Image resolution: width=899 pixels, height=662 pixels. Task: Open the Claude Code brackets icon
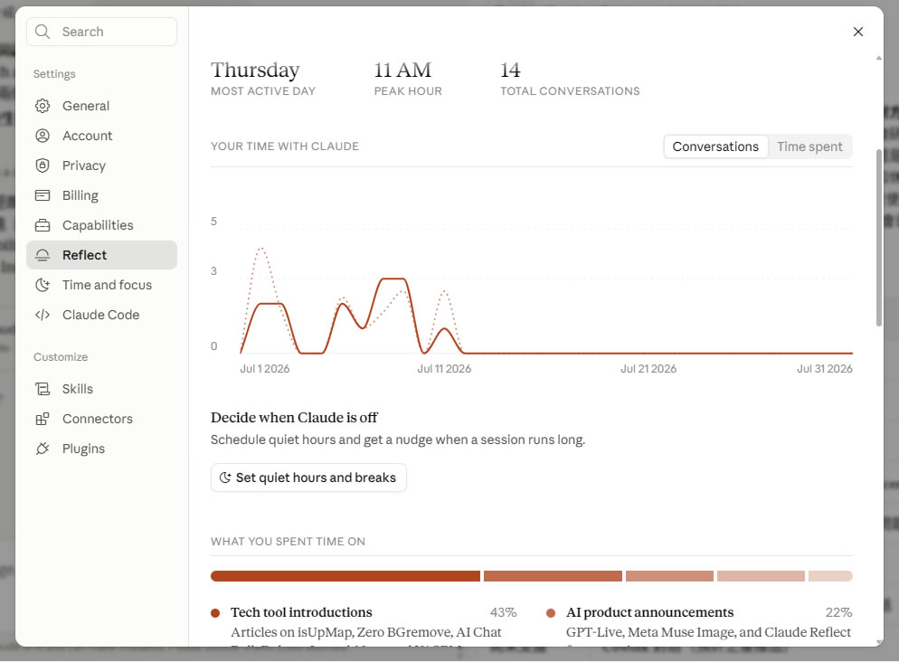[43, 315]
